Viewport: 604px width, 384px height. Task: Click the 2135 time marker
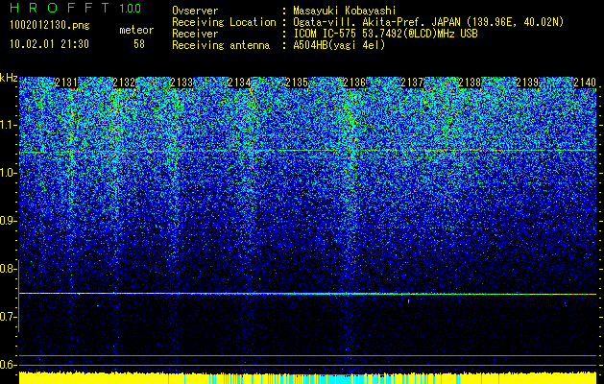[297, 83]
